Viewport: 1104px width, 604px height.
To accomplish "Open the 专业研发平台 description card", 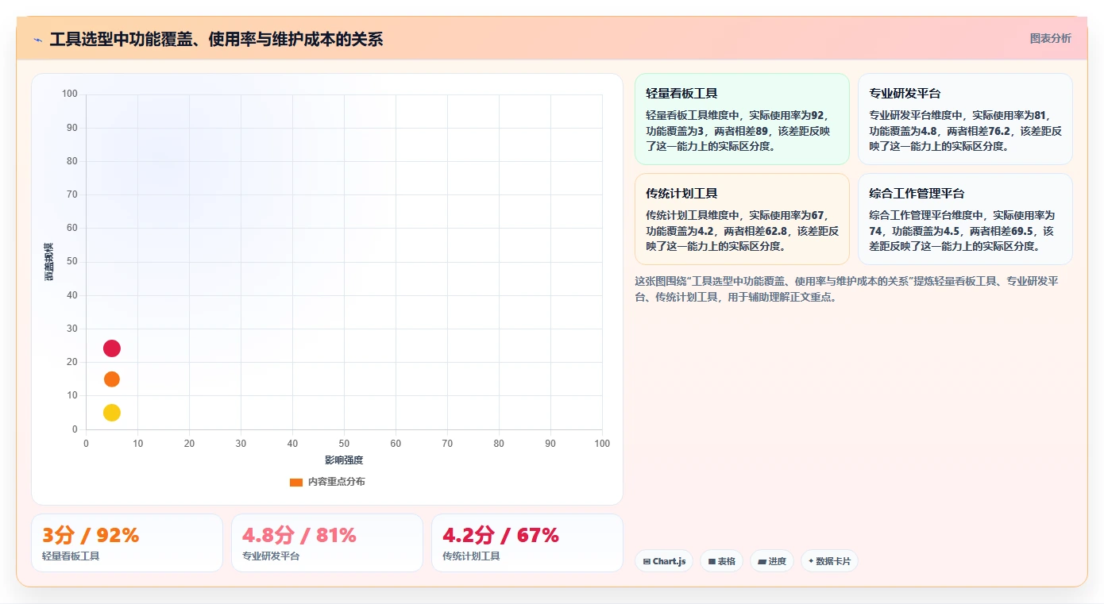I will point(965,119).
